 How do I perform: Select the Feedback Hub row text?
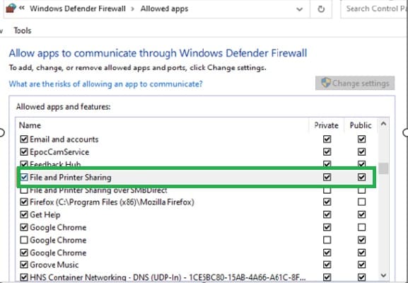(x=55, y=164)
